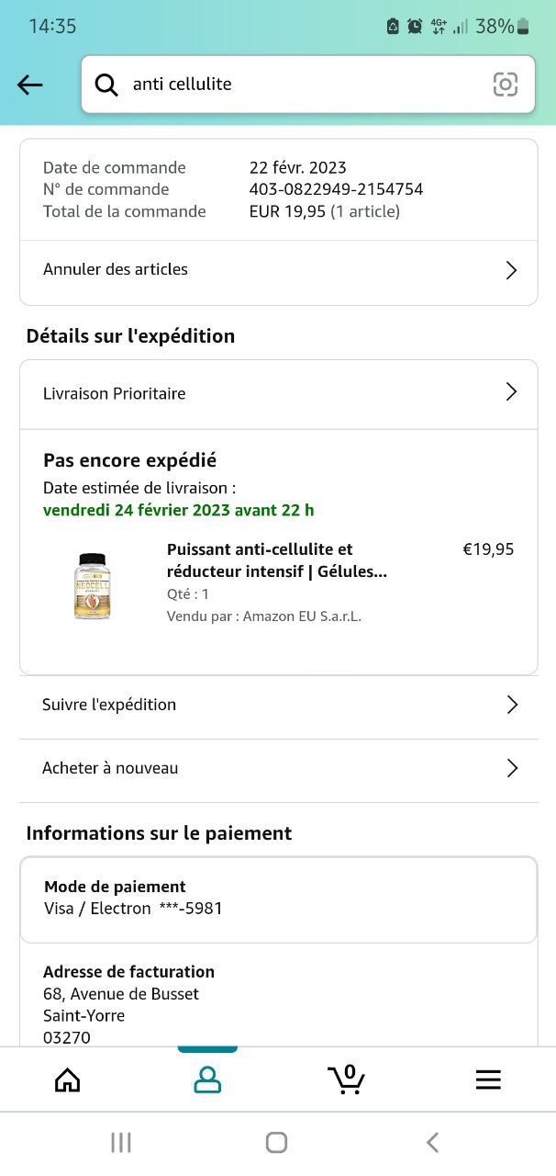Open Suivre l'expédition chevron
556x1176 pixels.
point(512,705)
